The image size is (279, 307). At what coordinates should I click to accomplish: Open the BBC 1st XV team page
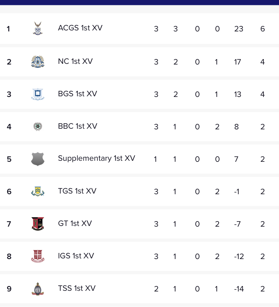[x=77, y=126]
